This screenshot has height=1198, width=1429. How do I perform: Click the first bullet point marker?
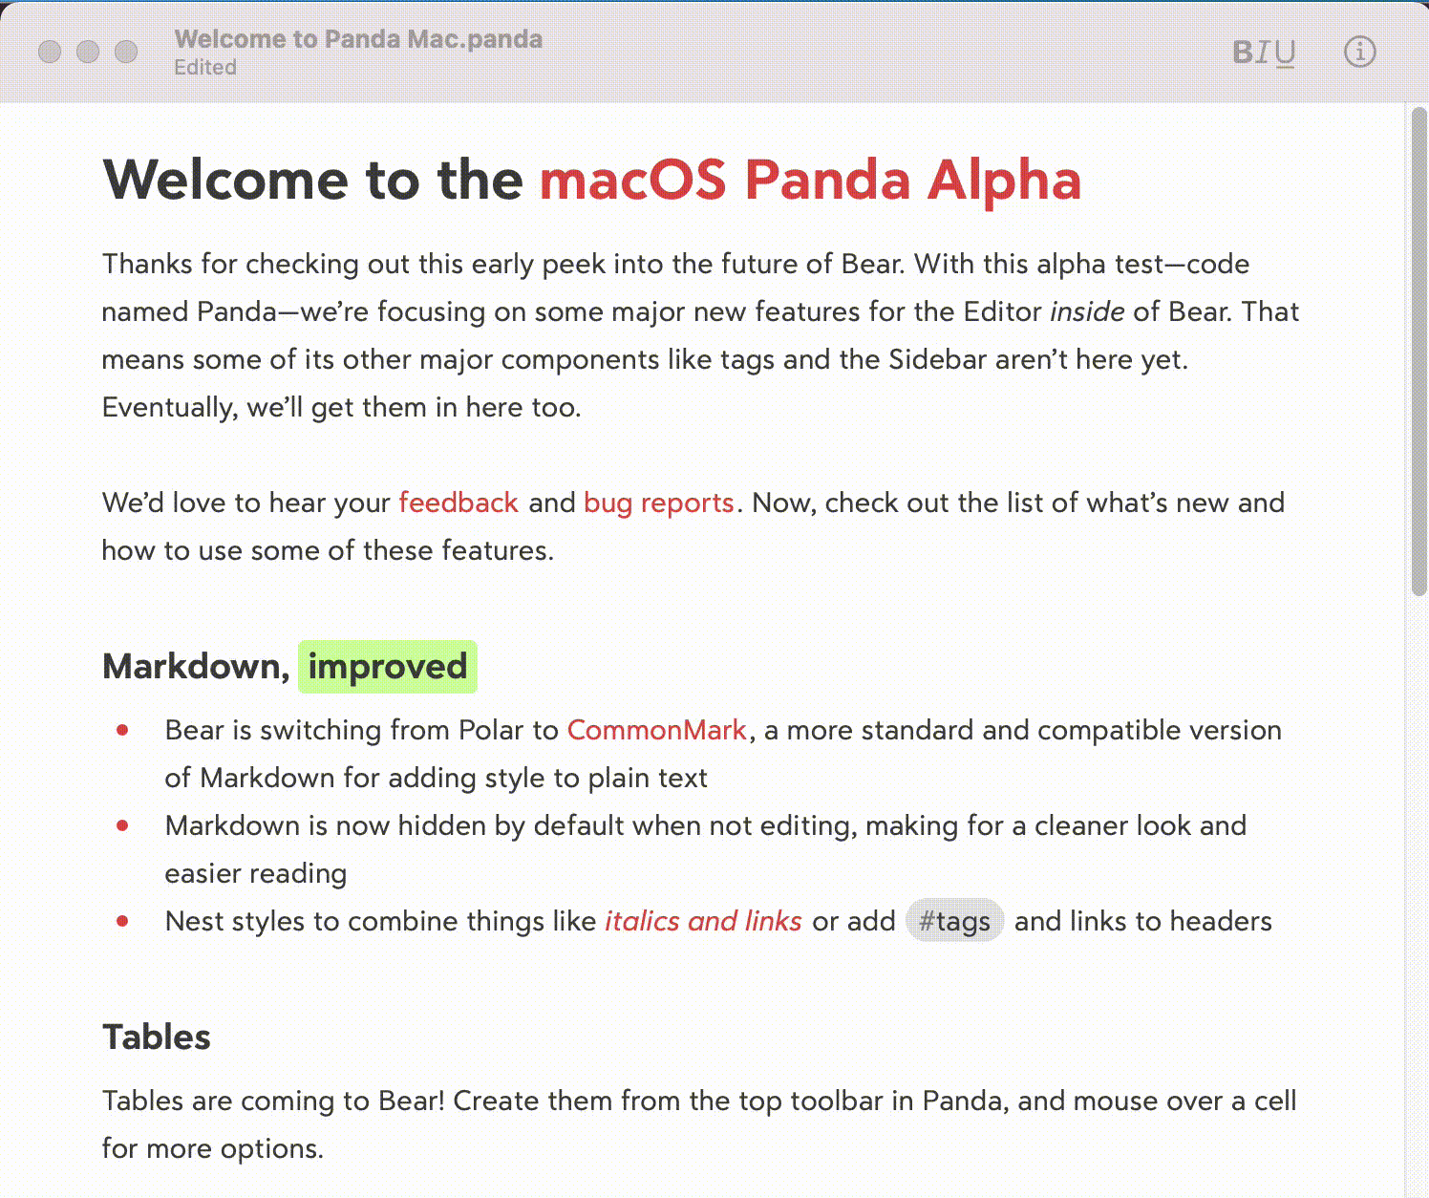122,730
